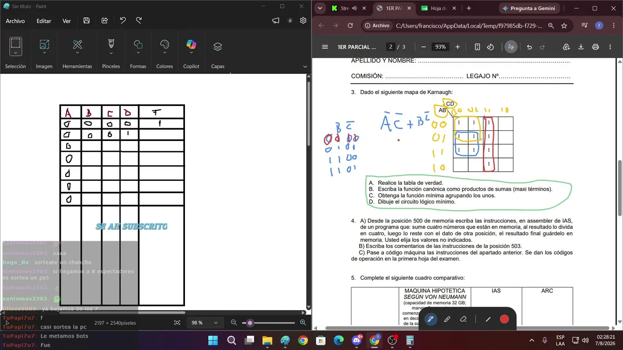Zoom out the PDF with minus
The image size is (623, 350).
(x=423, y=47)
